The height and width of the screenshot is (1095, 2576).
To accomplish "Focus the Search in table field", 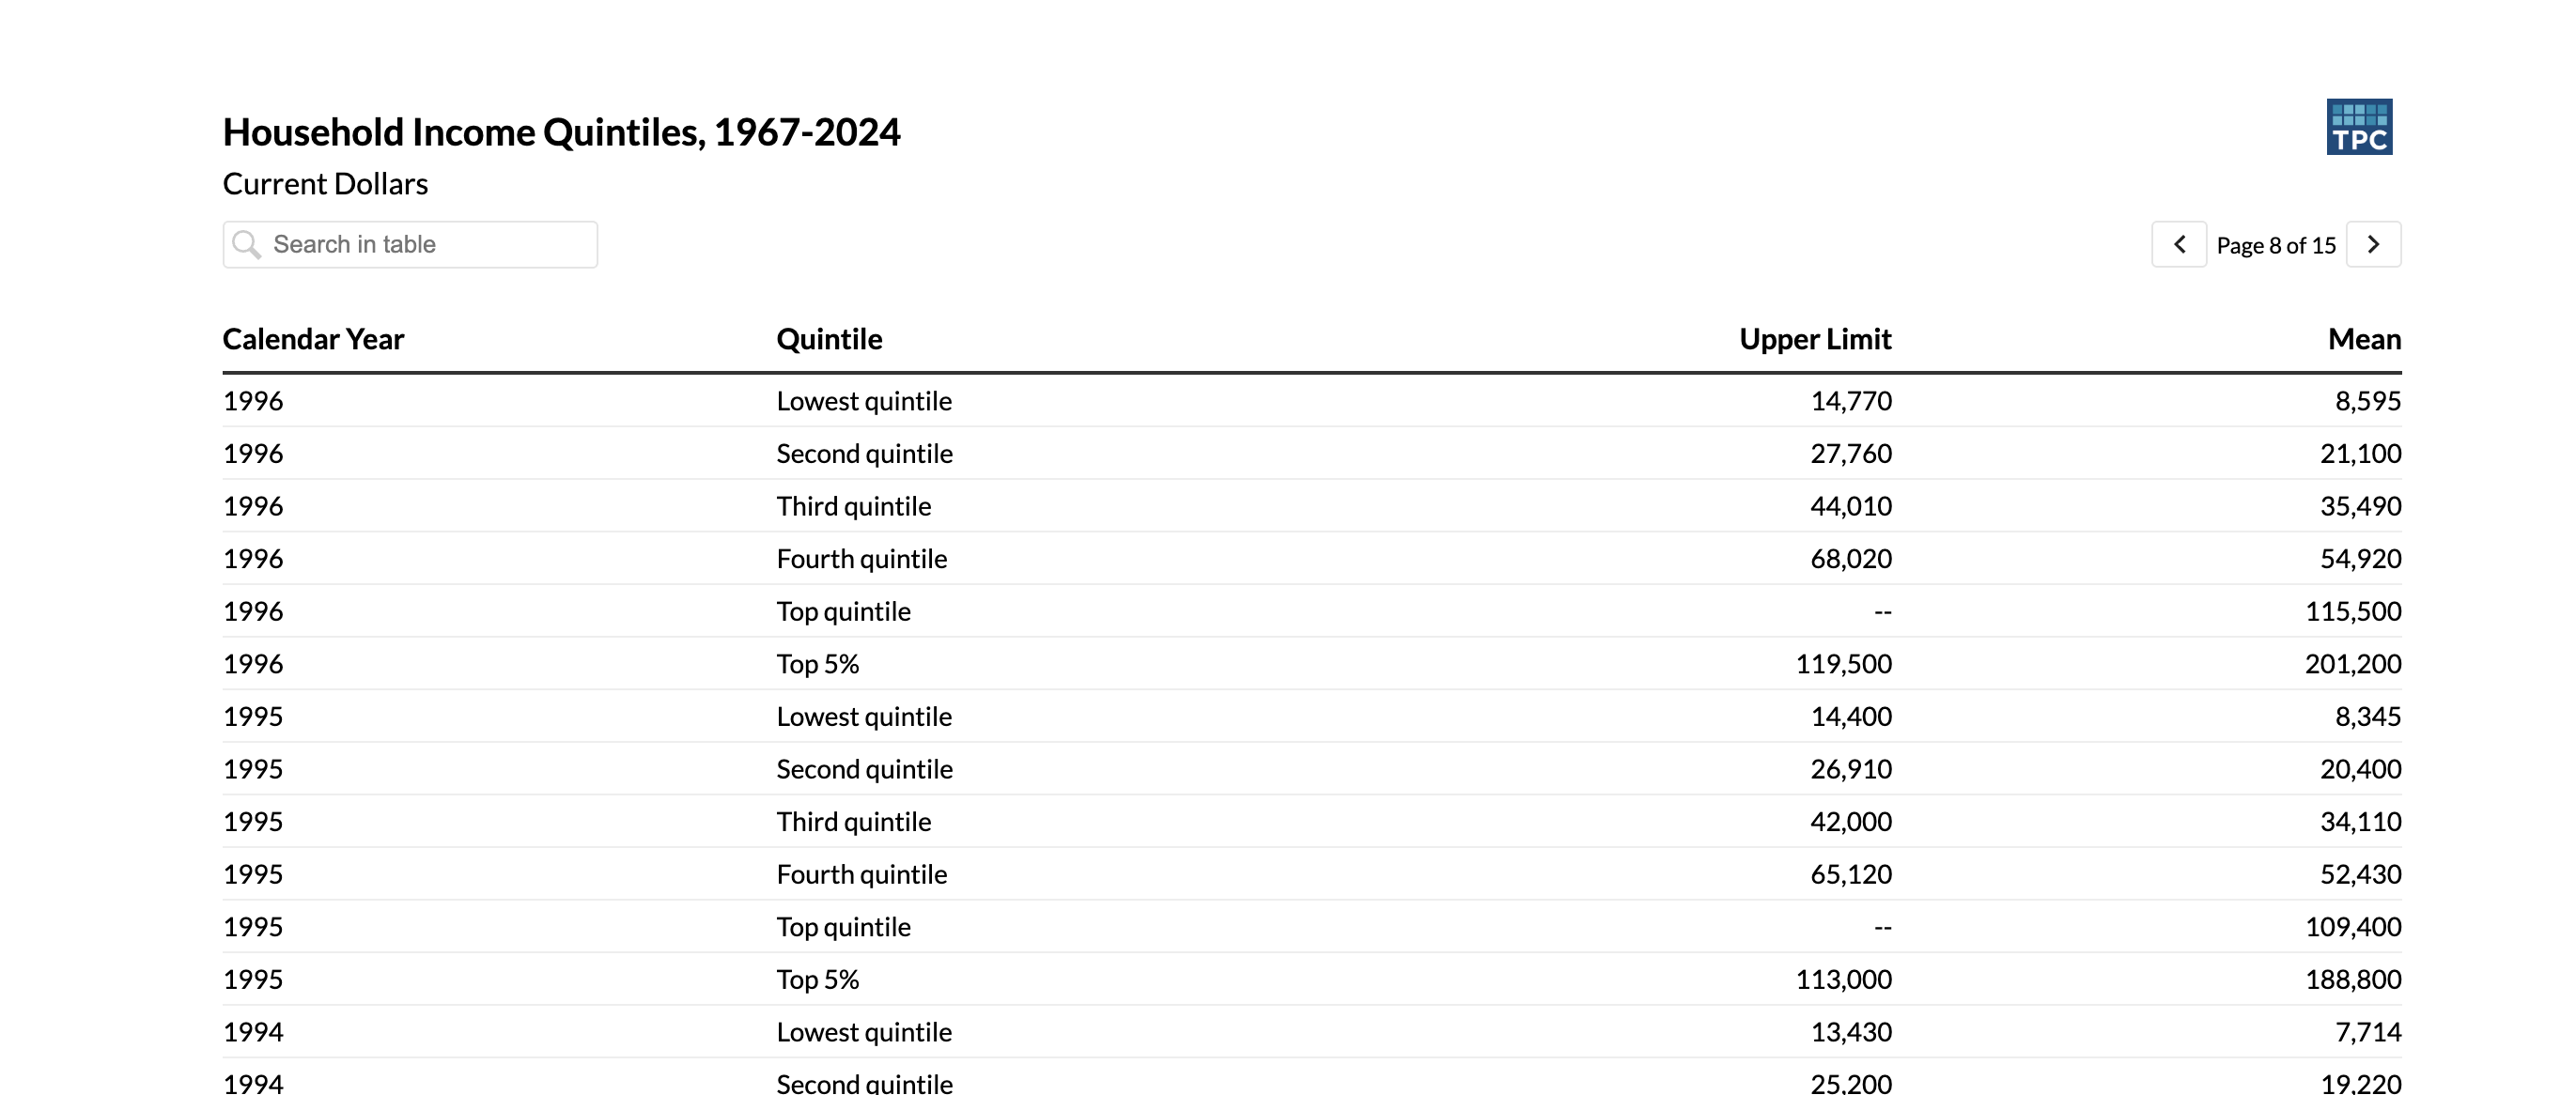I will point(410,245).
